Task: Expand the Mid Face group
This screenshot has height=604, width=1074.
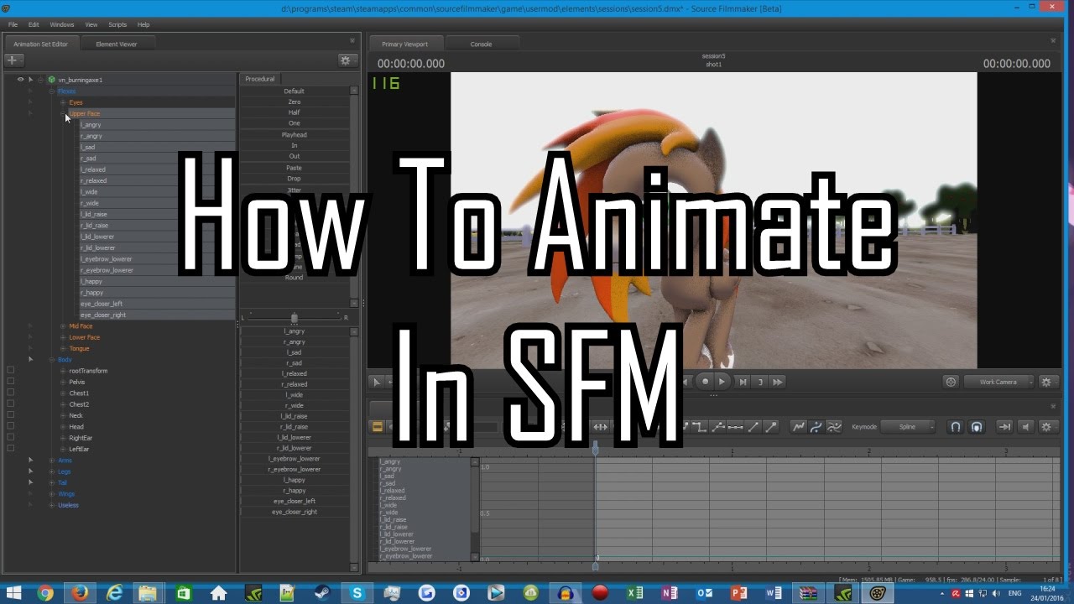Action: tap(63, 325)
